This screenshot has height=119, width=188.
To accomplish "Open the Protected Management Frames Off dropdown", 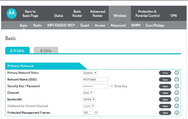I will (90, 113).
